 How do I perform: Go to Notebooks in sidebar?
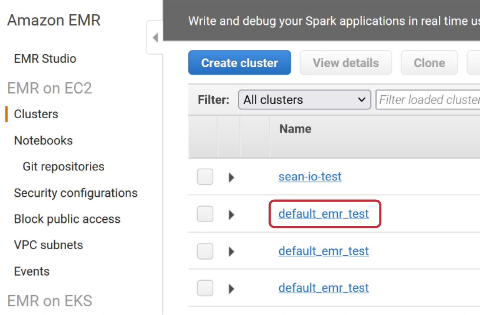43,141
